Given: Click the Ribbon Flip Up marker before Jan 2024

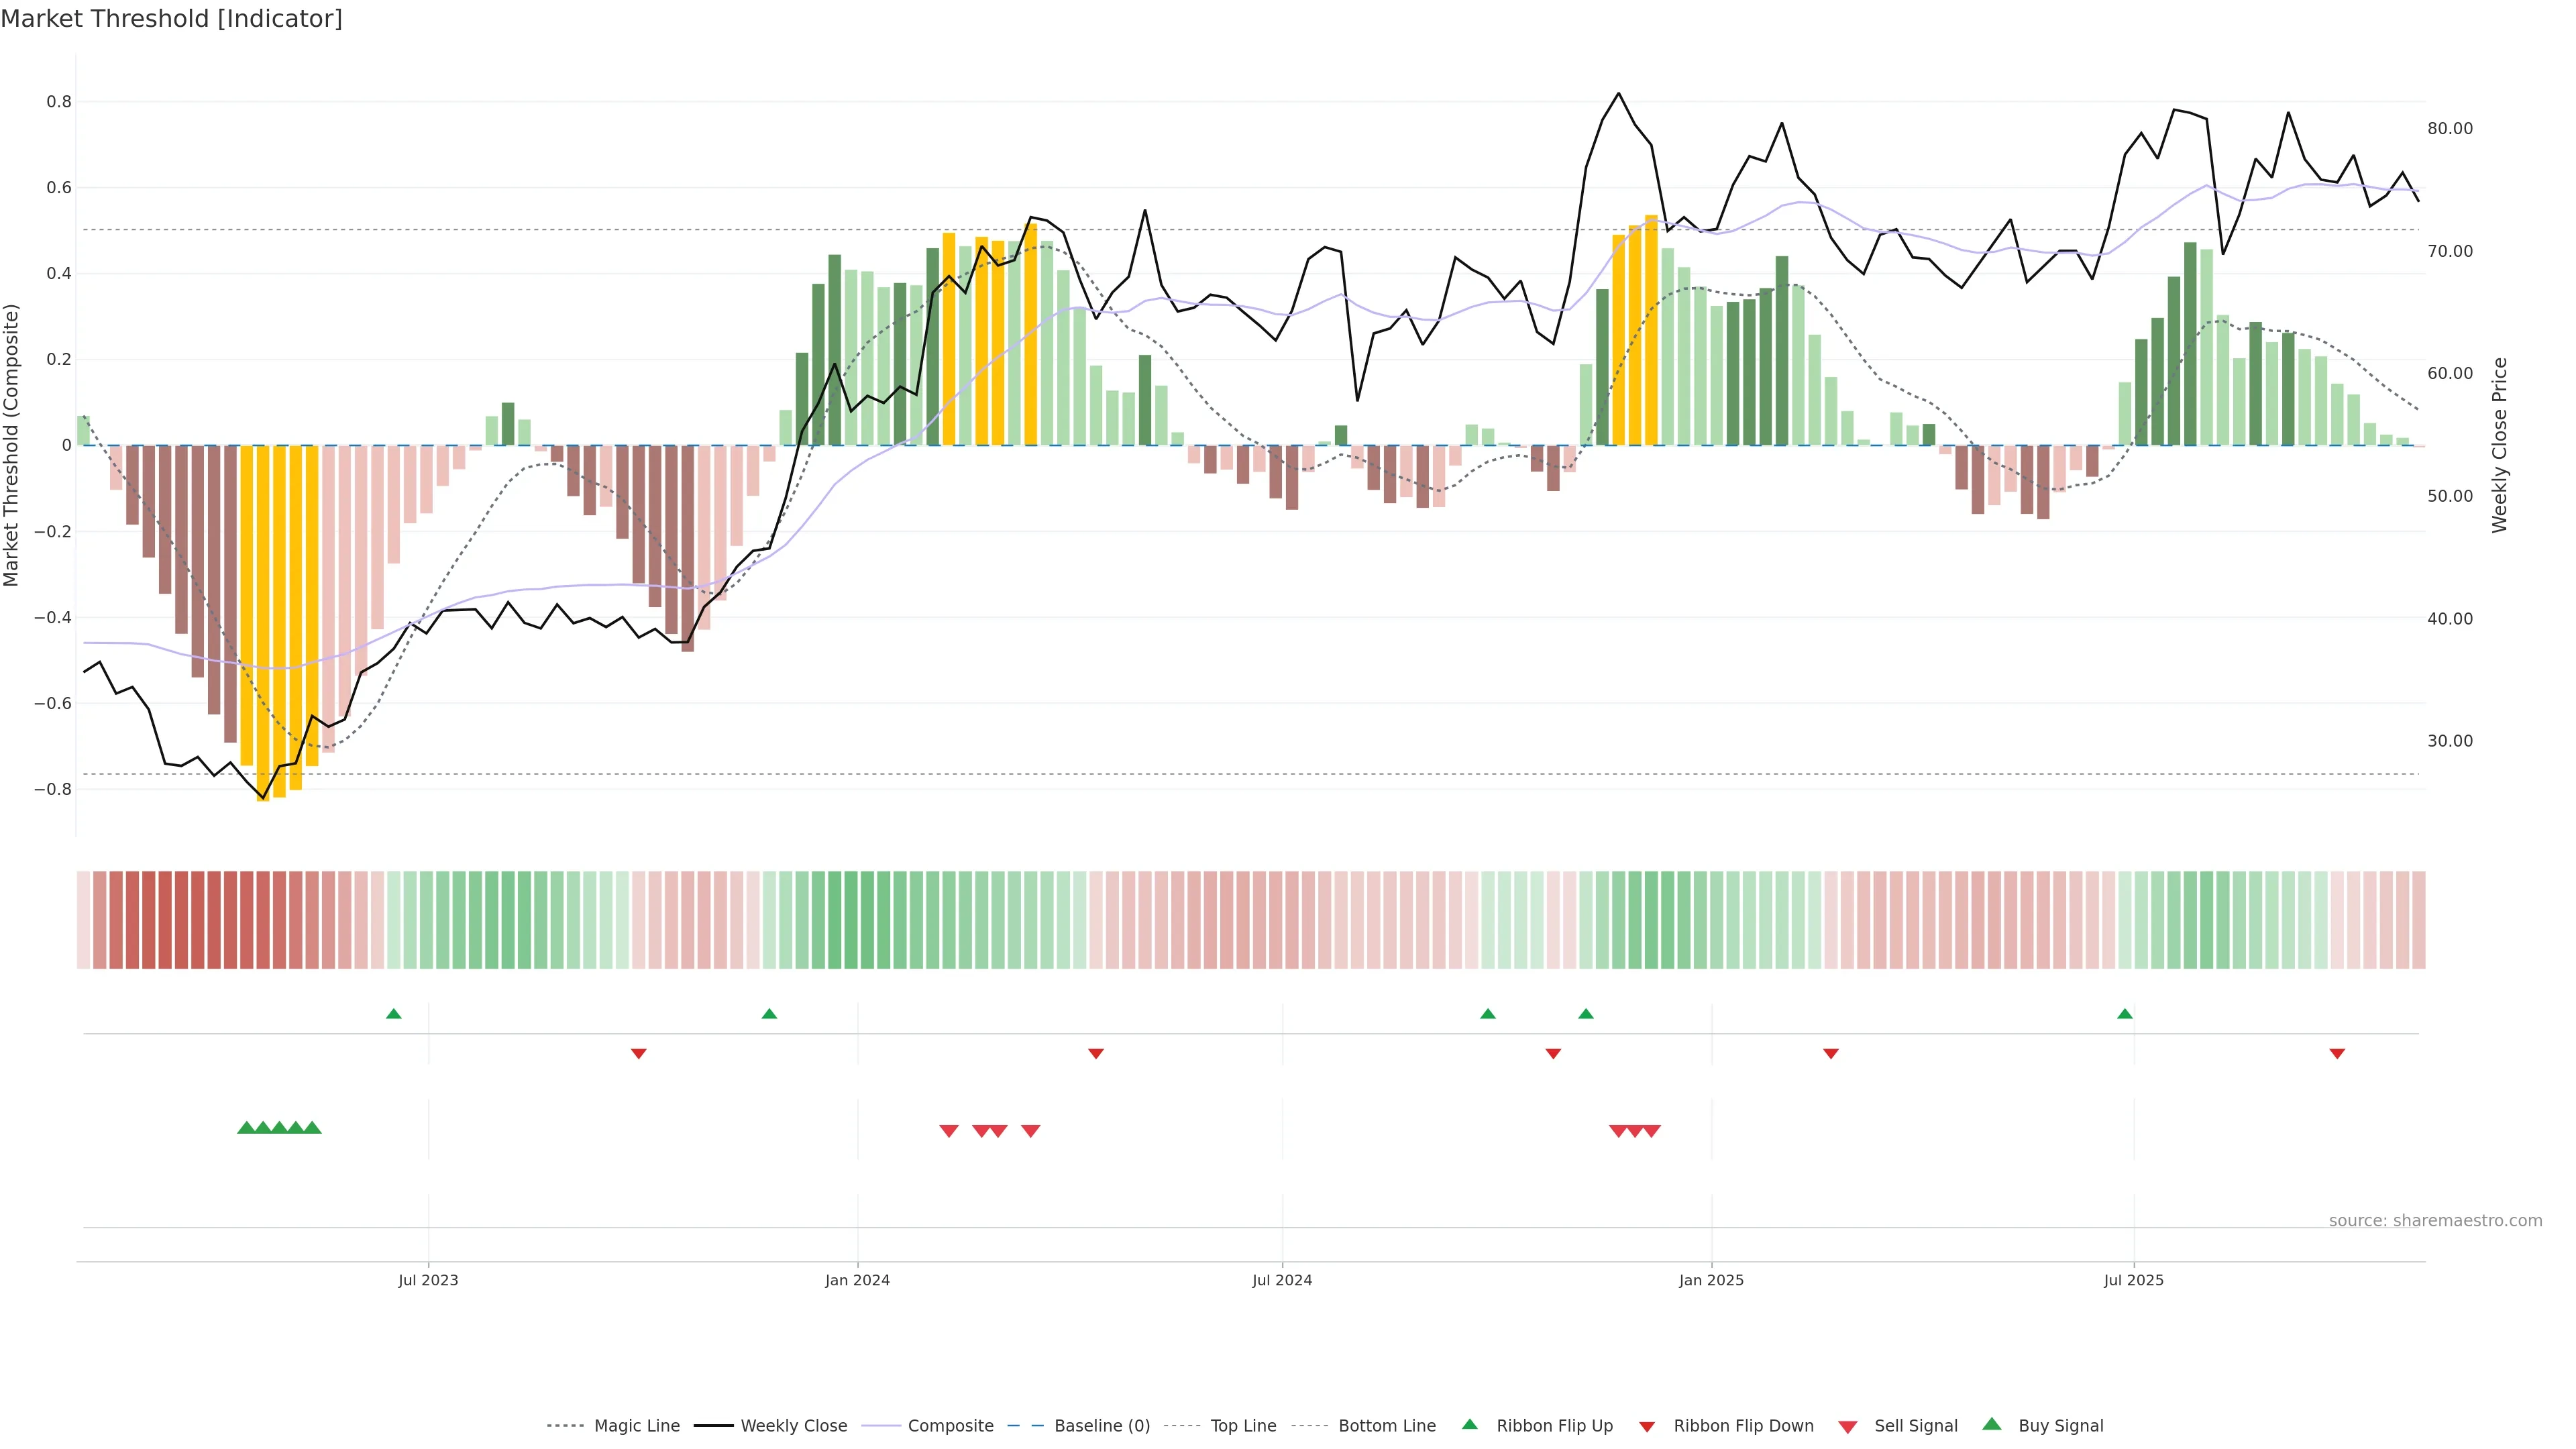Looking at the screenshot, I should click(x=769, y=1014).
